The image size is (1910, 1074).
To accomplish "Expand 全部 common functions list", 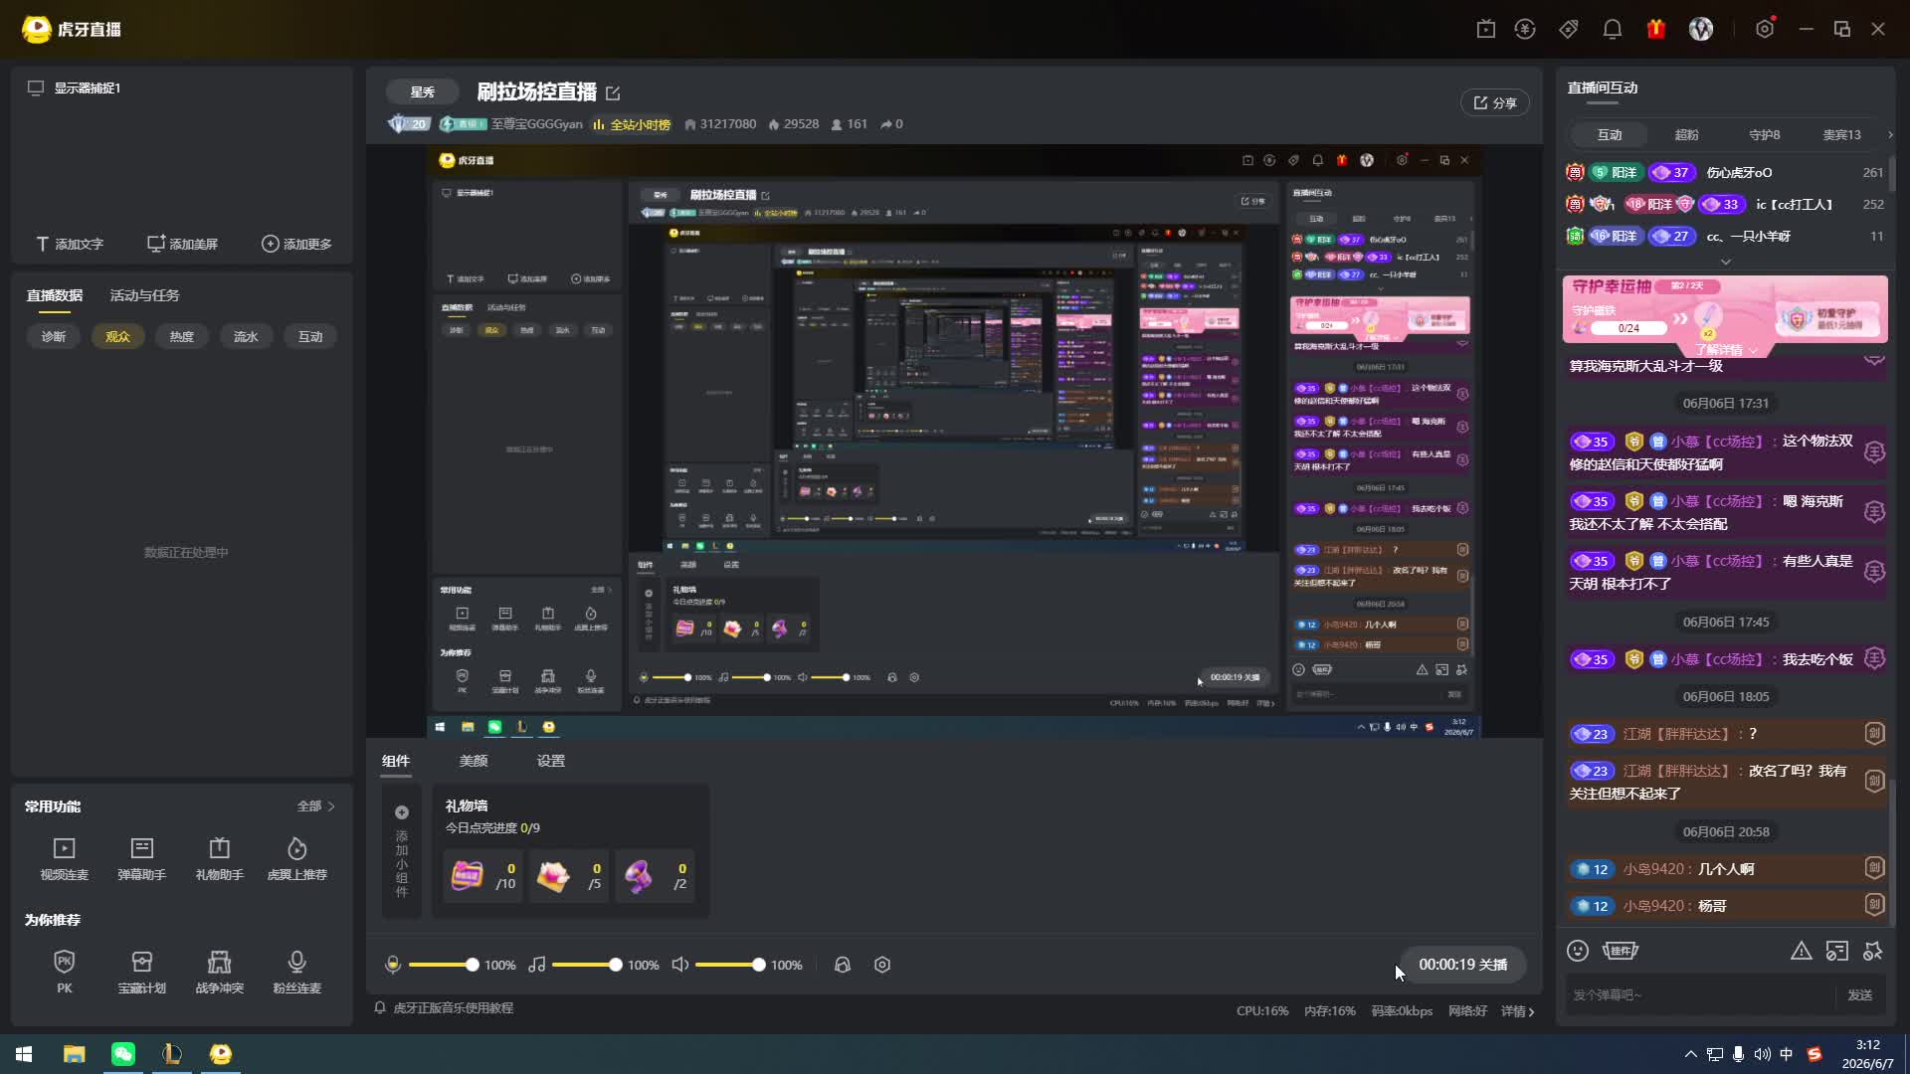I will point(316,806).
